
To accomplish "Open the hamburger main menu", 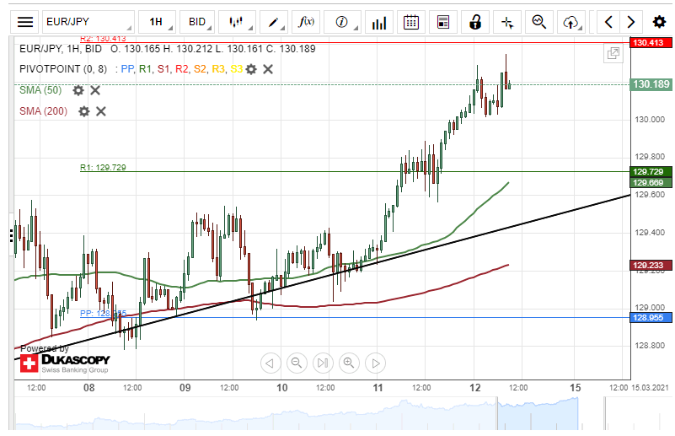I will (x=25, y=22).
